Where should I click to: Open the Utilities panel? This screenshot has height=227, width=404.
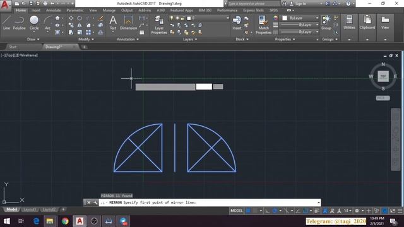[x=349, y=22]
